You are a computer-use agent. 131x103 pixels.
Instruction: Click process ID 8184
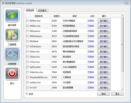pyautogui.click(x=54, y=21)
